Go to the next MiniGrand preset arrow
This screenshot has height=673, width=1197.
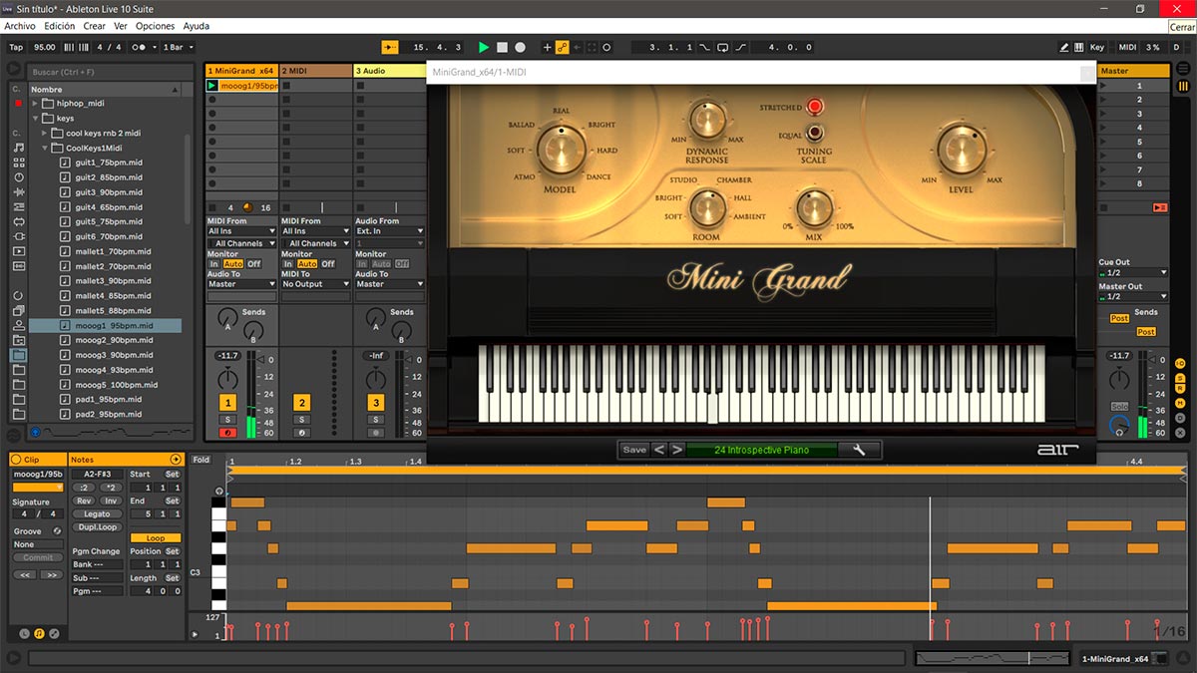[x=677, y=450]
